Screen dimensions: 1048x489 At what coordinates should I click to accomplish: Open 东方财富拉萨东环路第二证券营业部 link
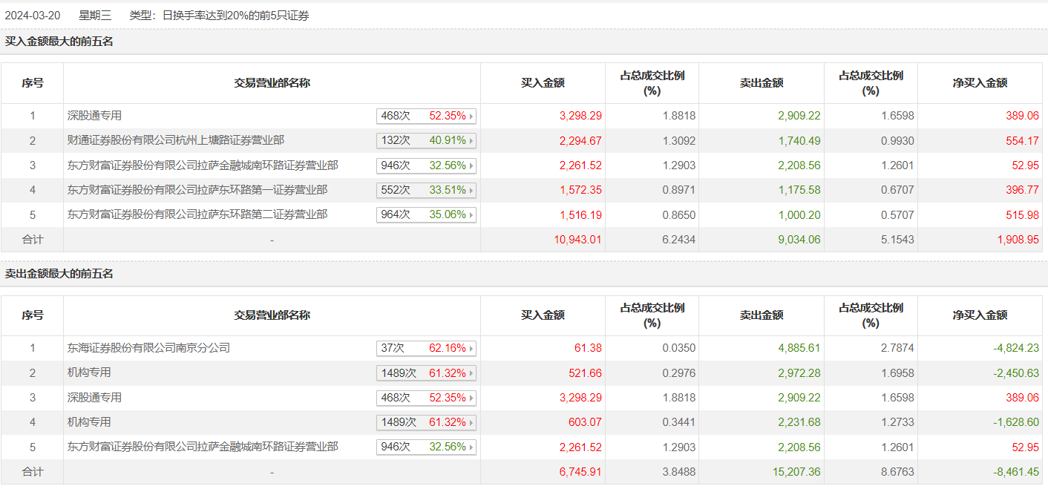(197, 214)
